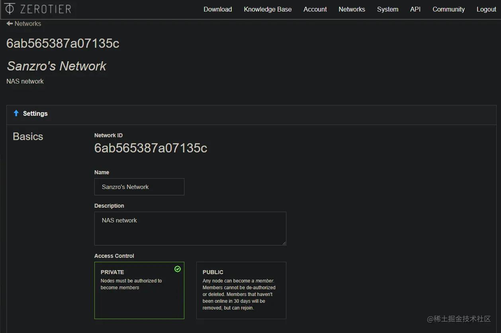This screenshot has height=333, width=501.
Task: Click the green checkmark on PRIVATE
Action: pyautogui.click(x=178, y=269)
